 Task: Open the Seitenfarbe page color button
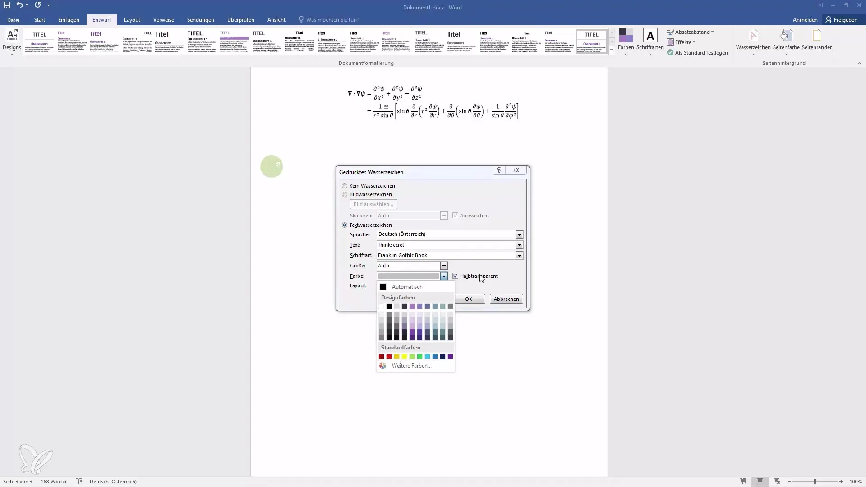(x=786, y=42)
